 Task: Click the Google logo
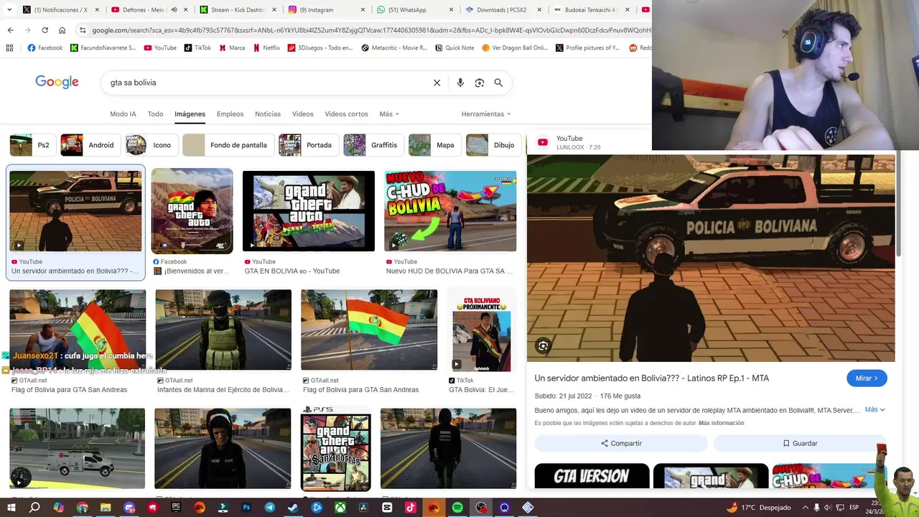pyautogui.click(x=57, y=82)
